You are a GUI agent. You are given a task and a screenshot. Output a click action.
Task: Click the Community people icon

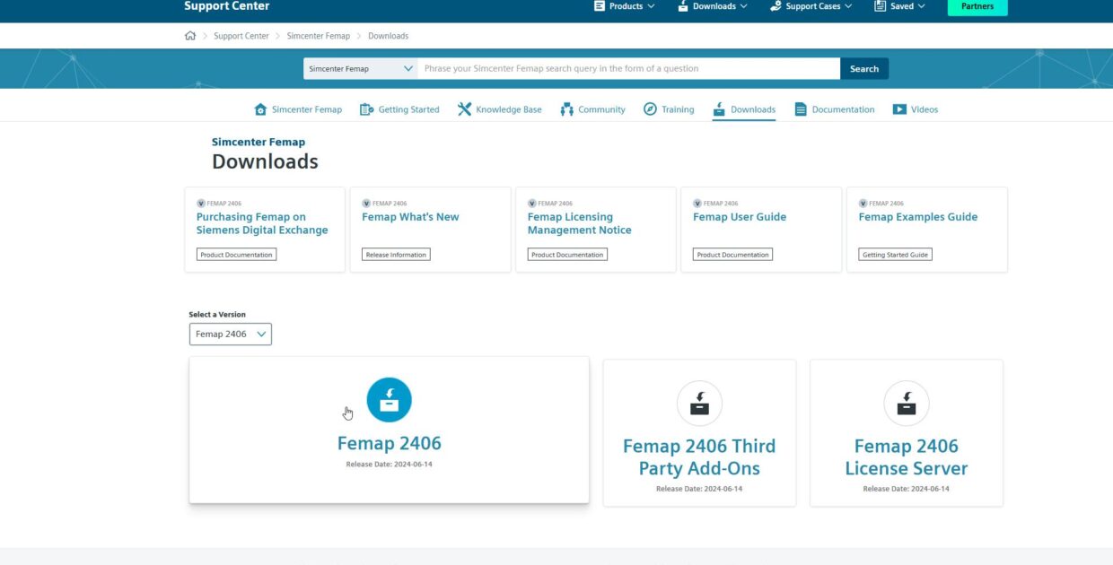click(566, 109)
